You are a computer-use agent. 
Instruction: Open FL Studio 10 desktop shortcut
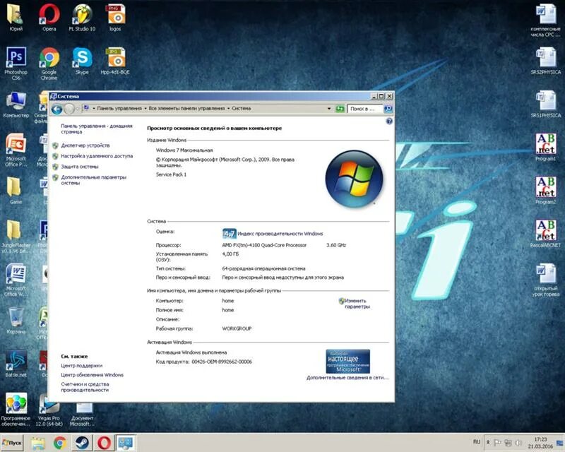coord(82,17)
